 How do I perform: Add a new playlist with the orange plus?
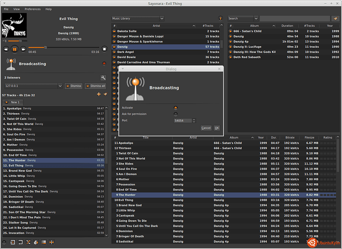coord(99,94)
